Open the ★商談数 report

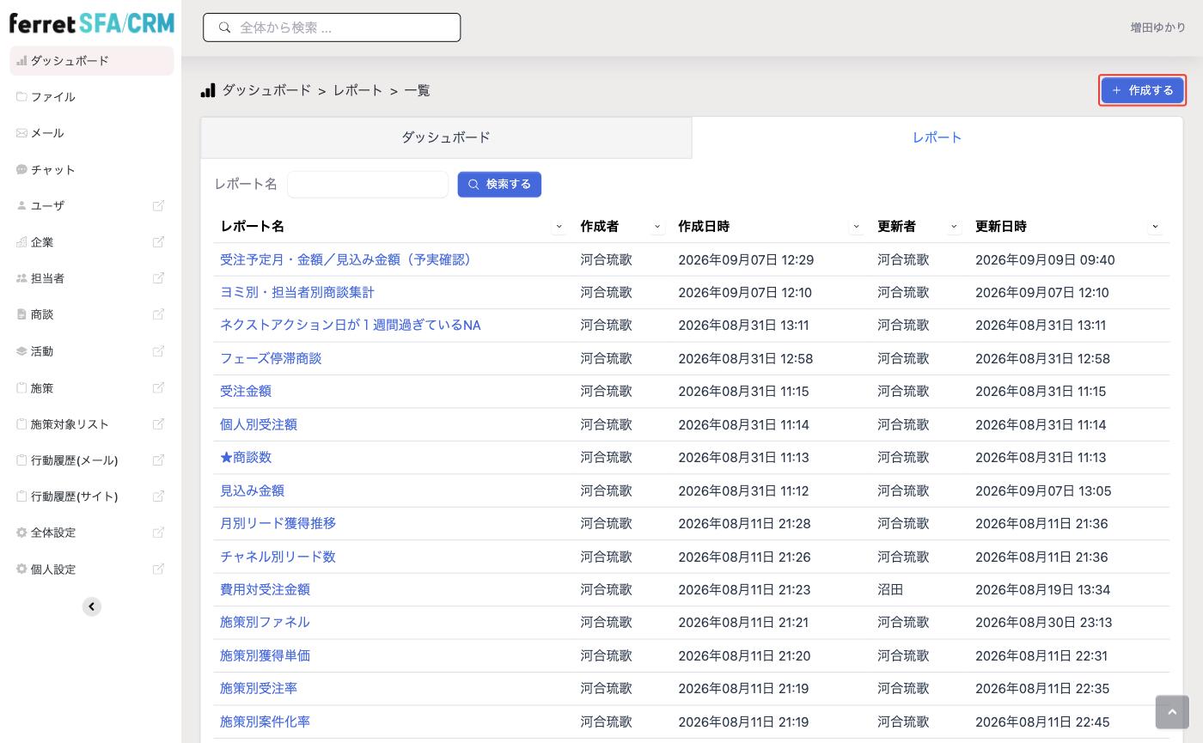tap(246, 457)
